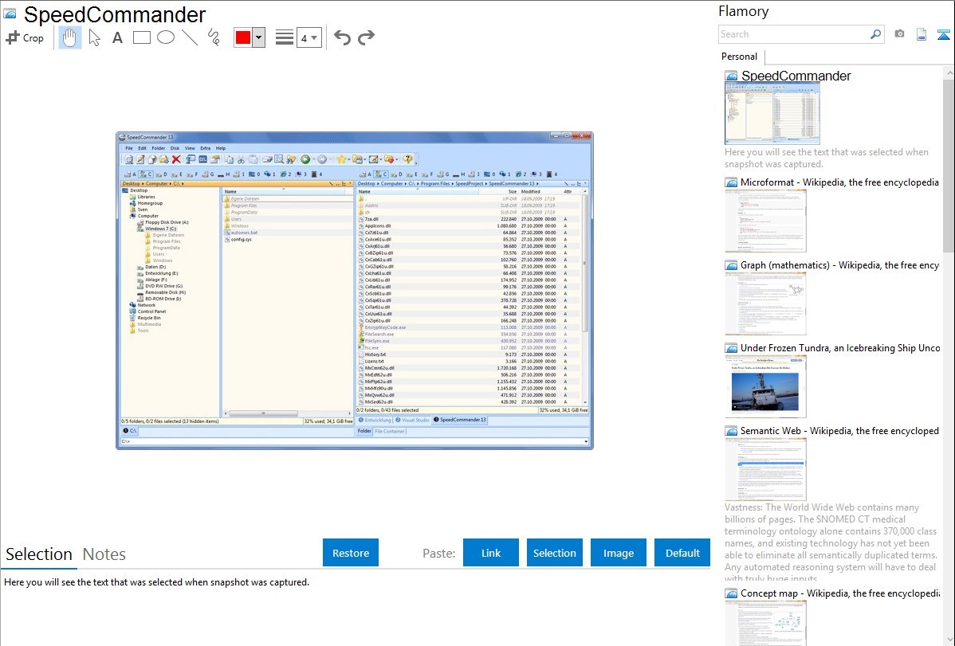Click the sidebar scrollbar up arrow
Screen dimensions: 955x646
949,72
